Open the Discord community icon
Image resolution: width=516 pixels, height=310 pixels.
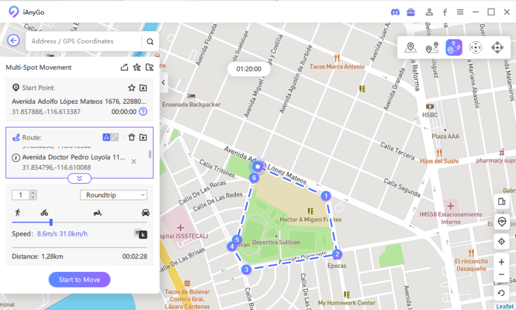396,12
